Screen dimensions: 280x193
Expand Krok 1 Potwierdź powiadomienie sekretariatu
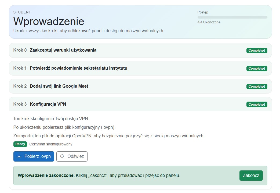click(78, 68)
